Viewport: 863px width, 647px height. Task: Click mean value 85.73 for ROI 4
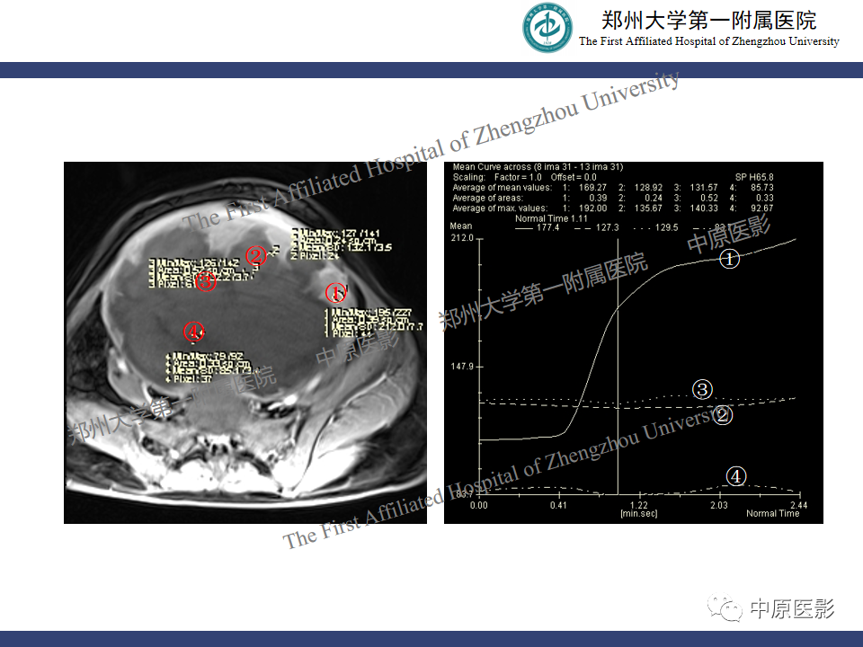(762, 188)
